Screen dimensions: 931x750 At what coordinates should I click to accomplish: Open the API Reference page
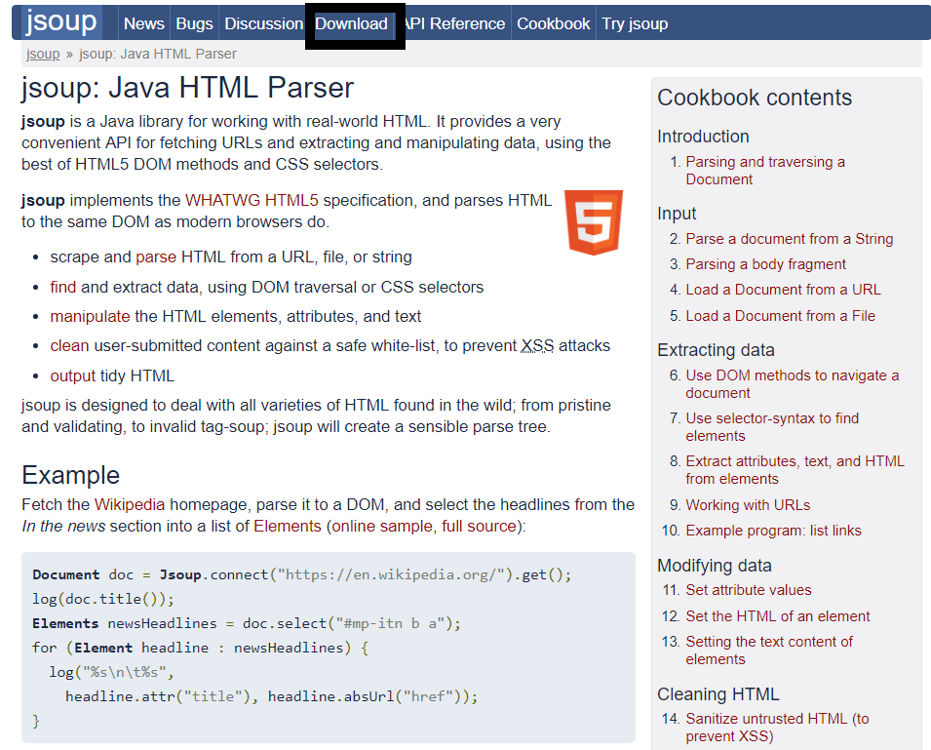pyautogui.click(x=454, y=23)
